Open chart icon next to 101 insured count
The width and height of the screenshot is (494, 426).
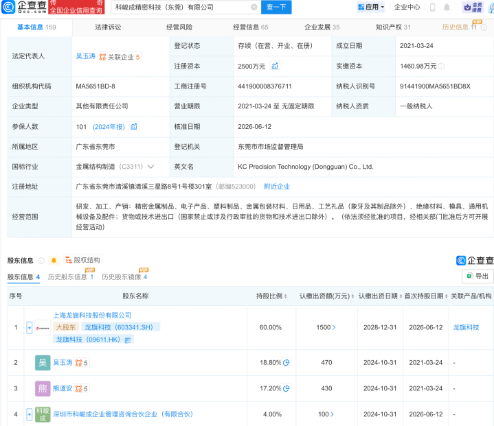point(134,126)
